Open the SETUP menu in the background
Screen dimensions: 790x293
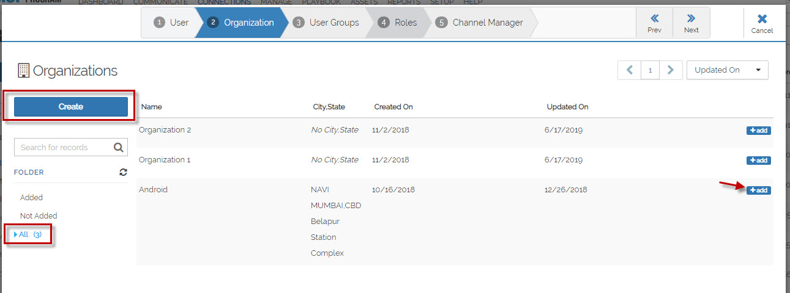pyautogui.click(x=442, y=2)
